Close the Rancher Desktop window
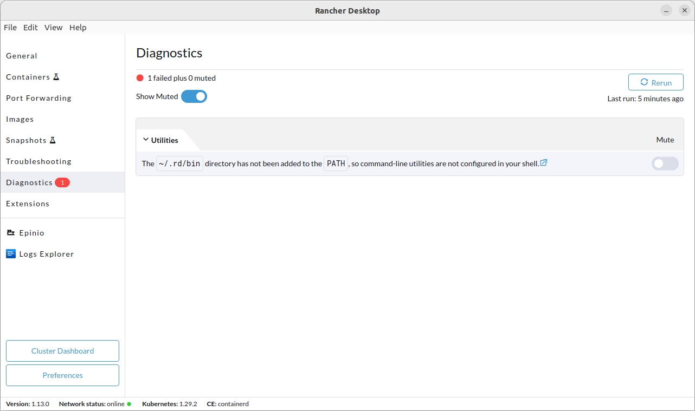 [x=685, y=11]
